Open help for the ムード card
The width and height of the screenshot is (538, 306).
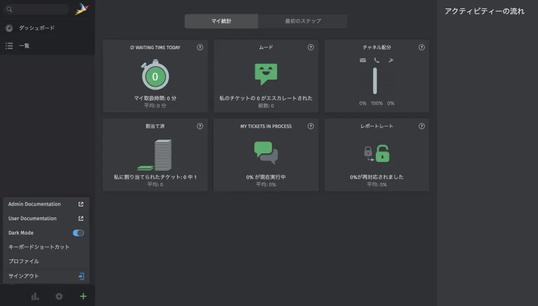click(x=311, y=47)
